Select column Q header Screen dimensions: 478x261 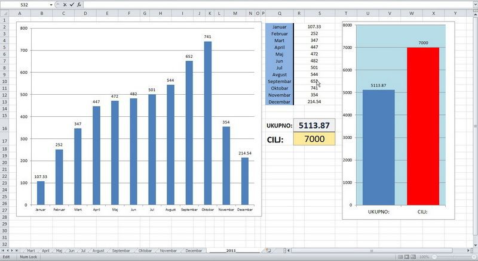280,13
